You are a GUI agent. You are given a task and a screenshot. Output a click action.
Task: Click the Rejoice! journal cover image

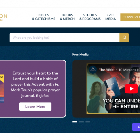(2, 88)
